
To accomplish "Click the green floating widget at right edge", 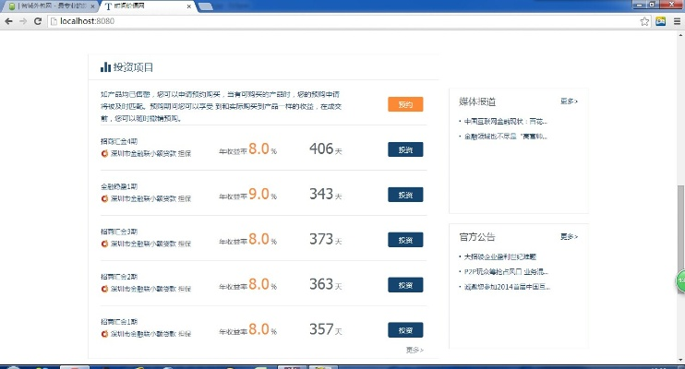I will 680,281.
